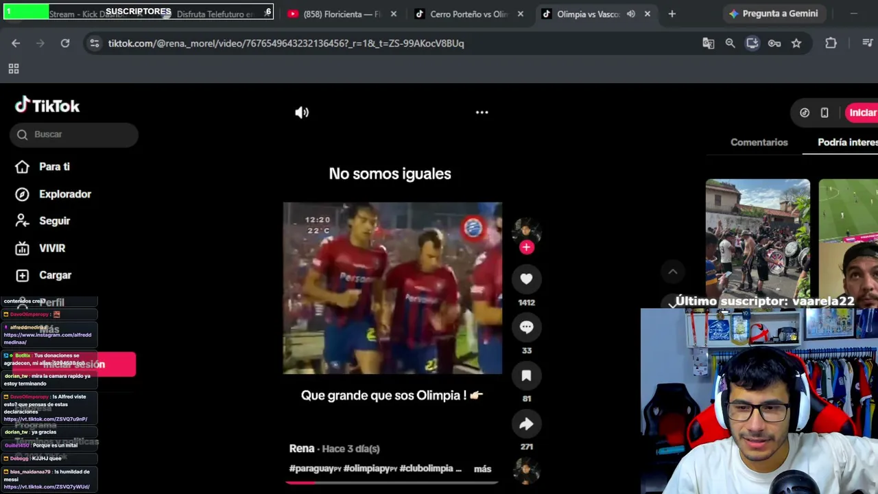The width and height of the screenshot is (878, 494).
Task: Open the #olimpiapy hashtag link
Action: [x=370, y=469]
